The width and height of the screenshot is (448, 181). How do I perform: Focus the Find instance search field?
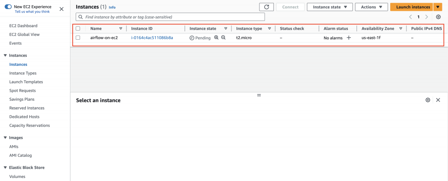[x=170, y=17]
